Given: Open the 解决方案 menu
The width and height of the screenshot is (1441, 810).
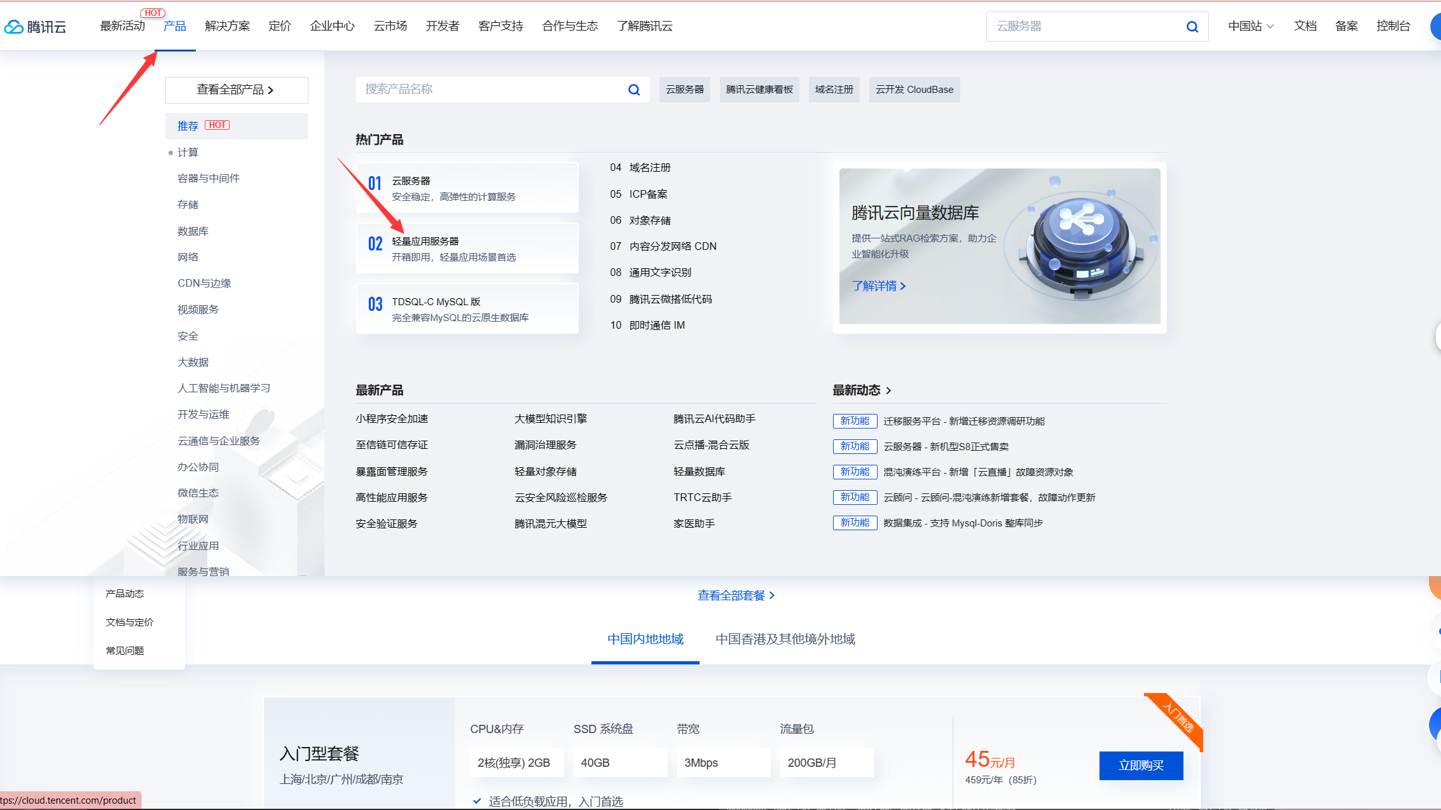Looking at the screenshot, I should [227, 26].
